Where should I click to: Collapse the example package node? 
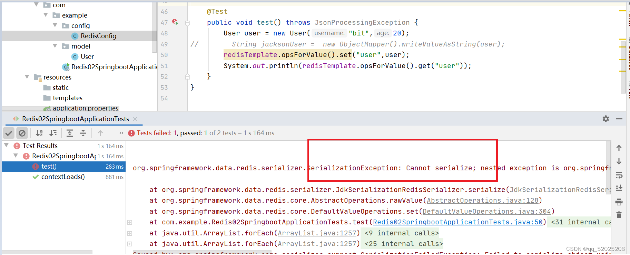[46, 15]
